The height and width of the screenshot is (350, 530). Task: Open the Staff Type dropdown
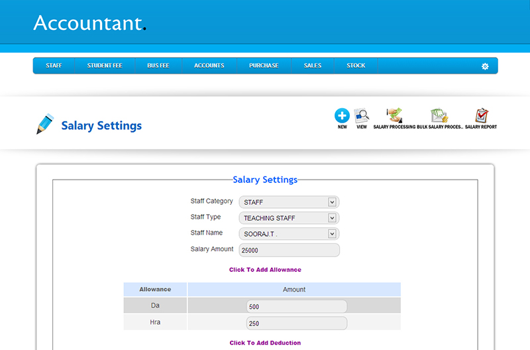(x=289, y=218)
